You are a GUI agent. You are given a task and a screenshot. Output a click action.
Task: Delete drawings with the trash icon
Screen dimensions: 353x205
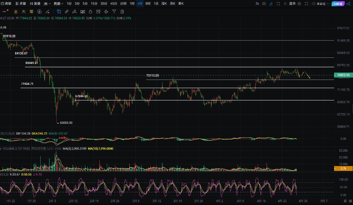(x=122, y=11)
